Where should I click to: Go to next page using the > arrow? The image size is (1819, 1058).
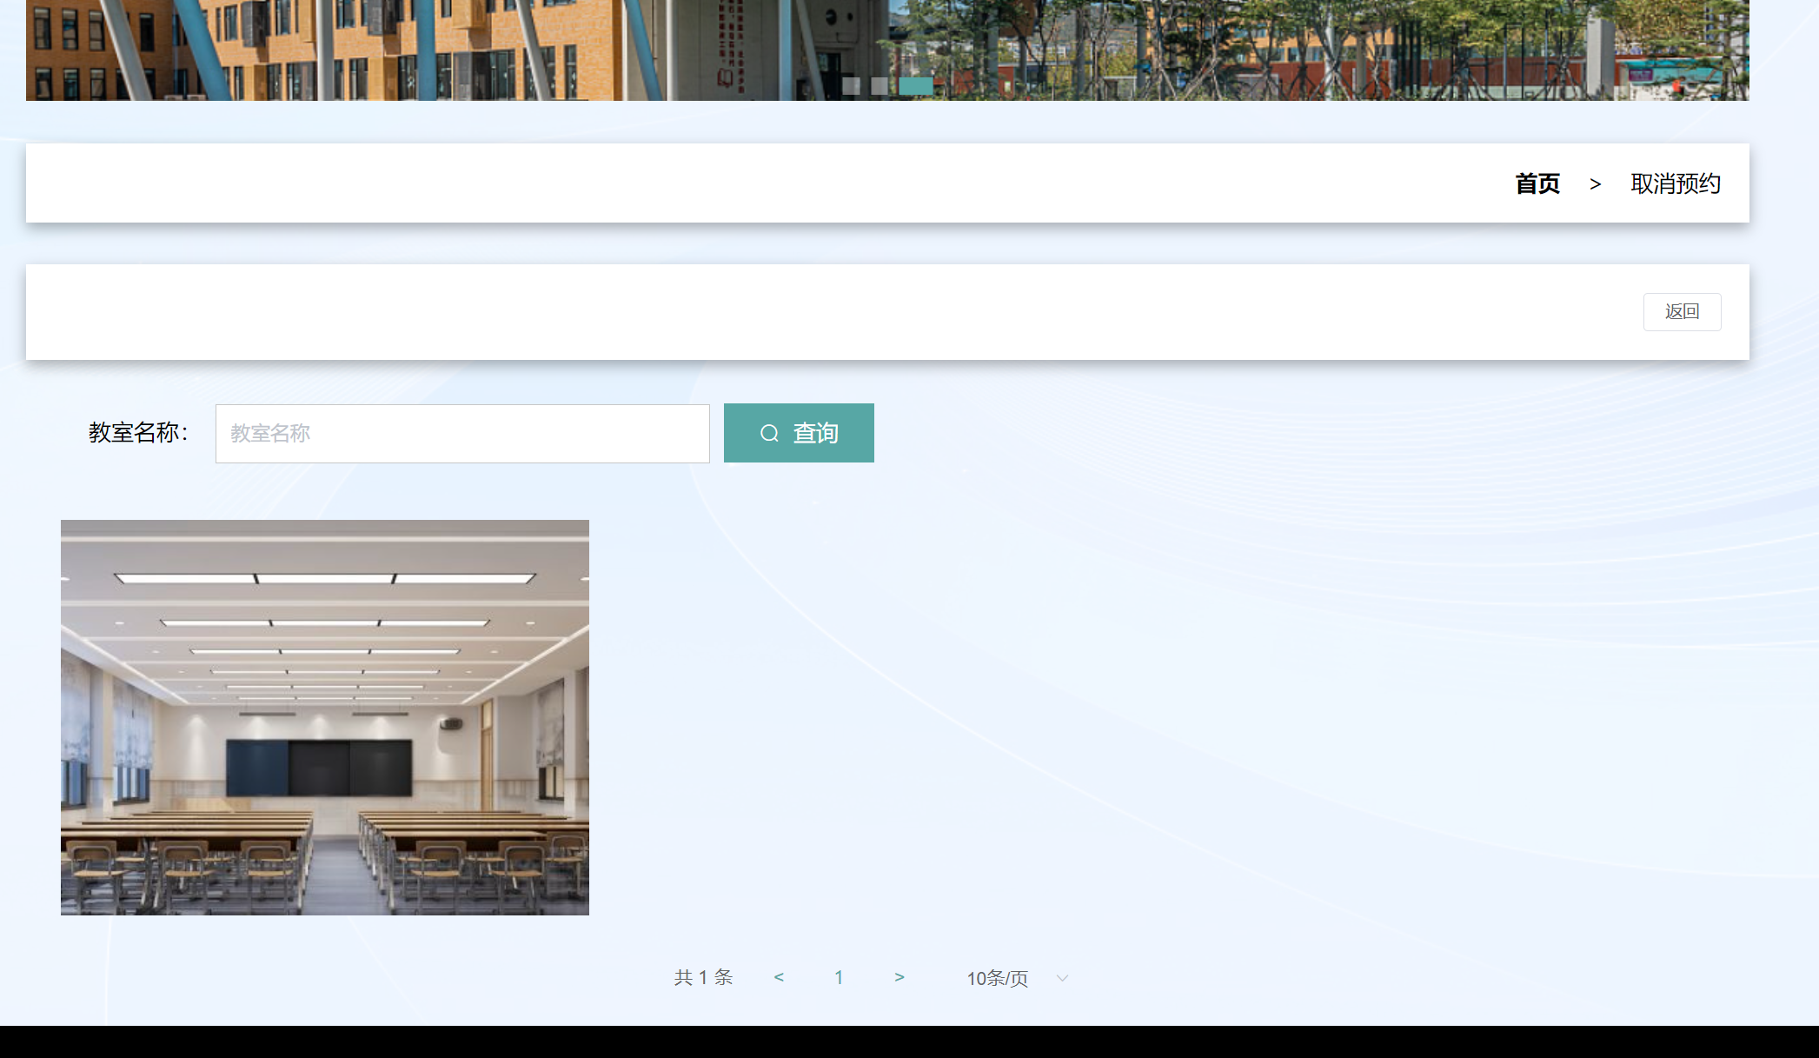(x=900, y=977)
